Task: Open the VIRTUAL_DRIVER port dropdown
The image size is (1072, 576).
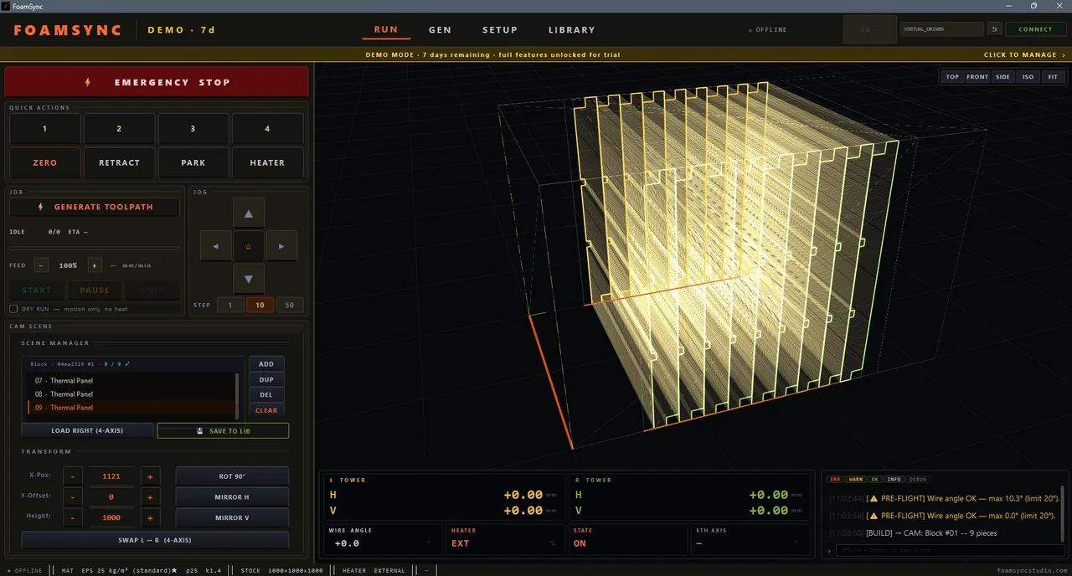Action: (x=942, y=29)
